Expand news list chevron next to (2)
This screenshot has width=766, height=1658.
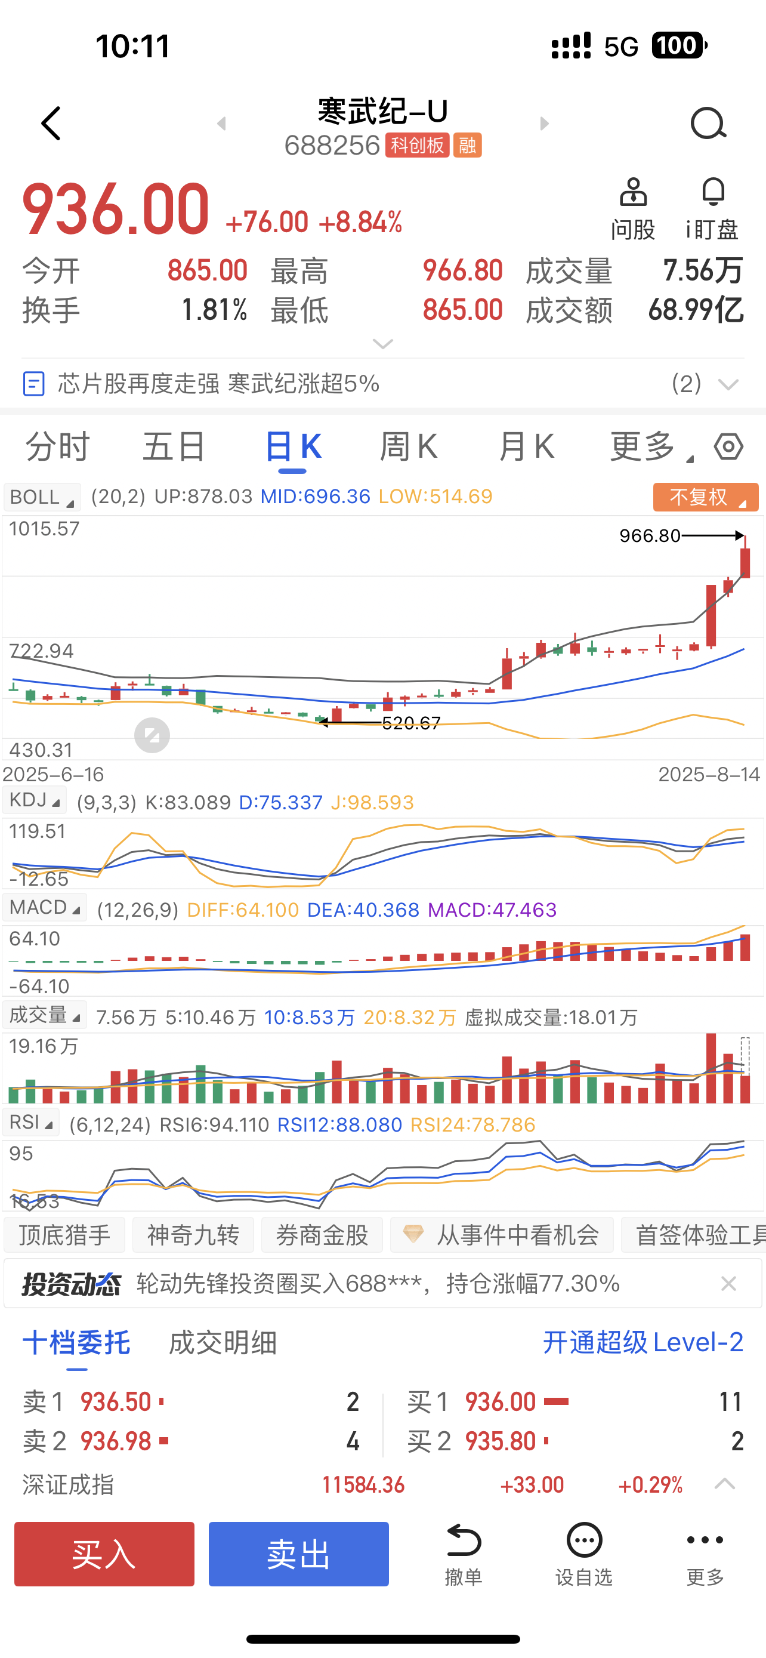coord(728,385)
